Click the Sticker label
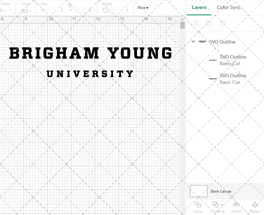 pyautogui.click(x=6, y=4)
